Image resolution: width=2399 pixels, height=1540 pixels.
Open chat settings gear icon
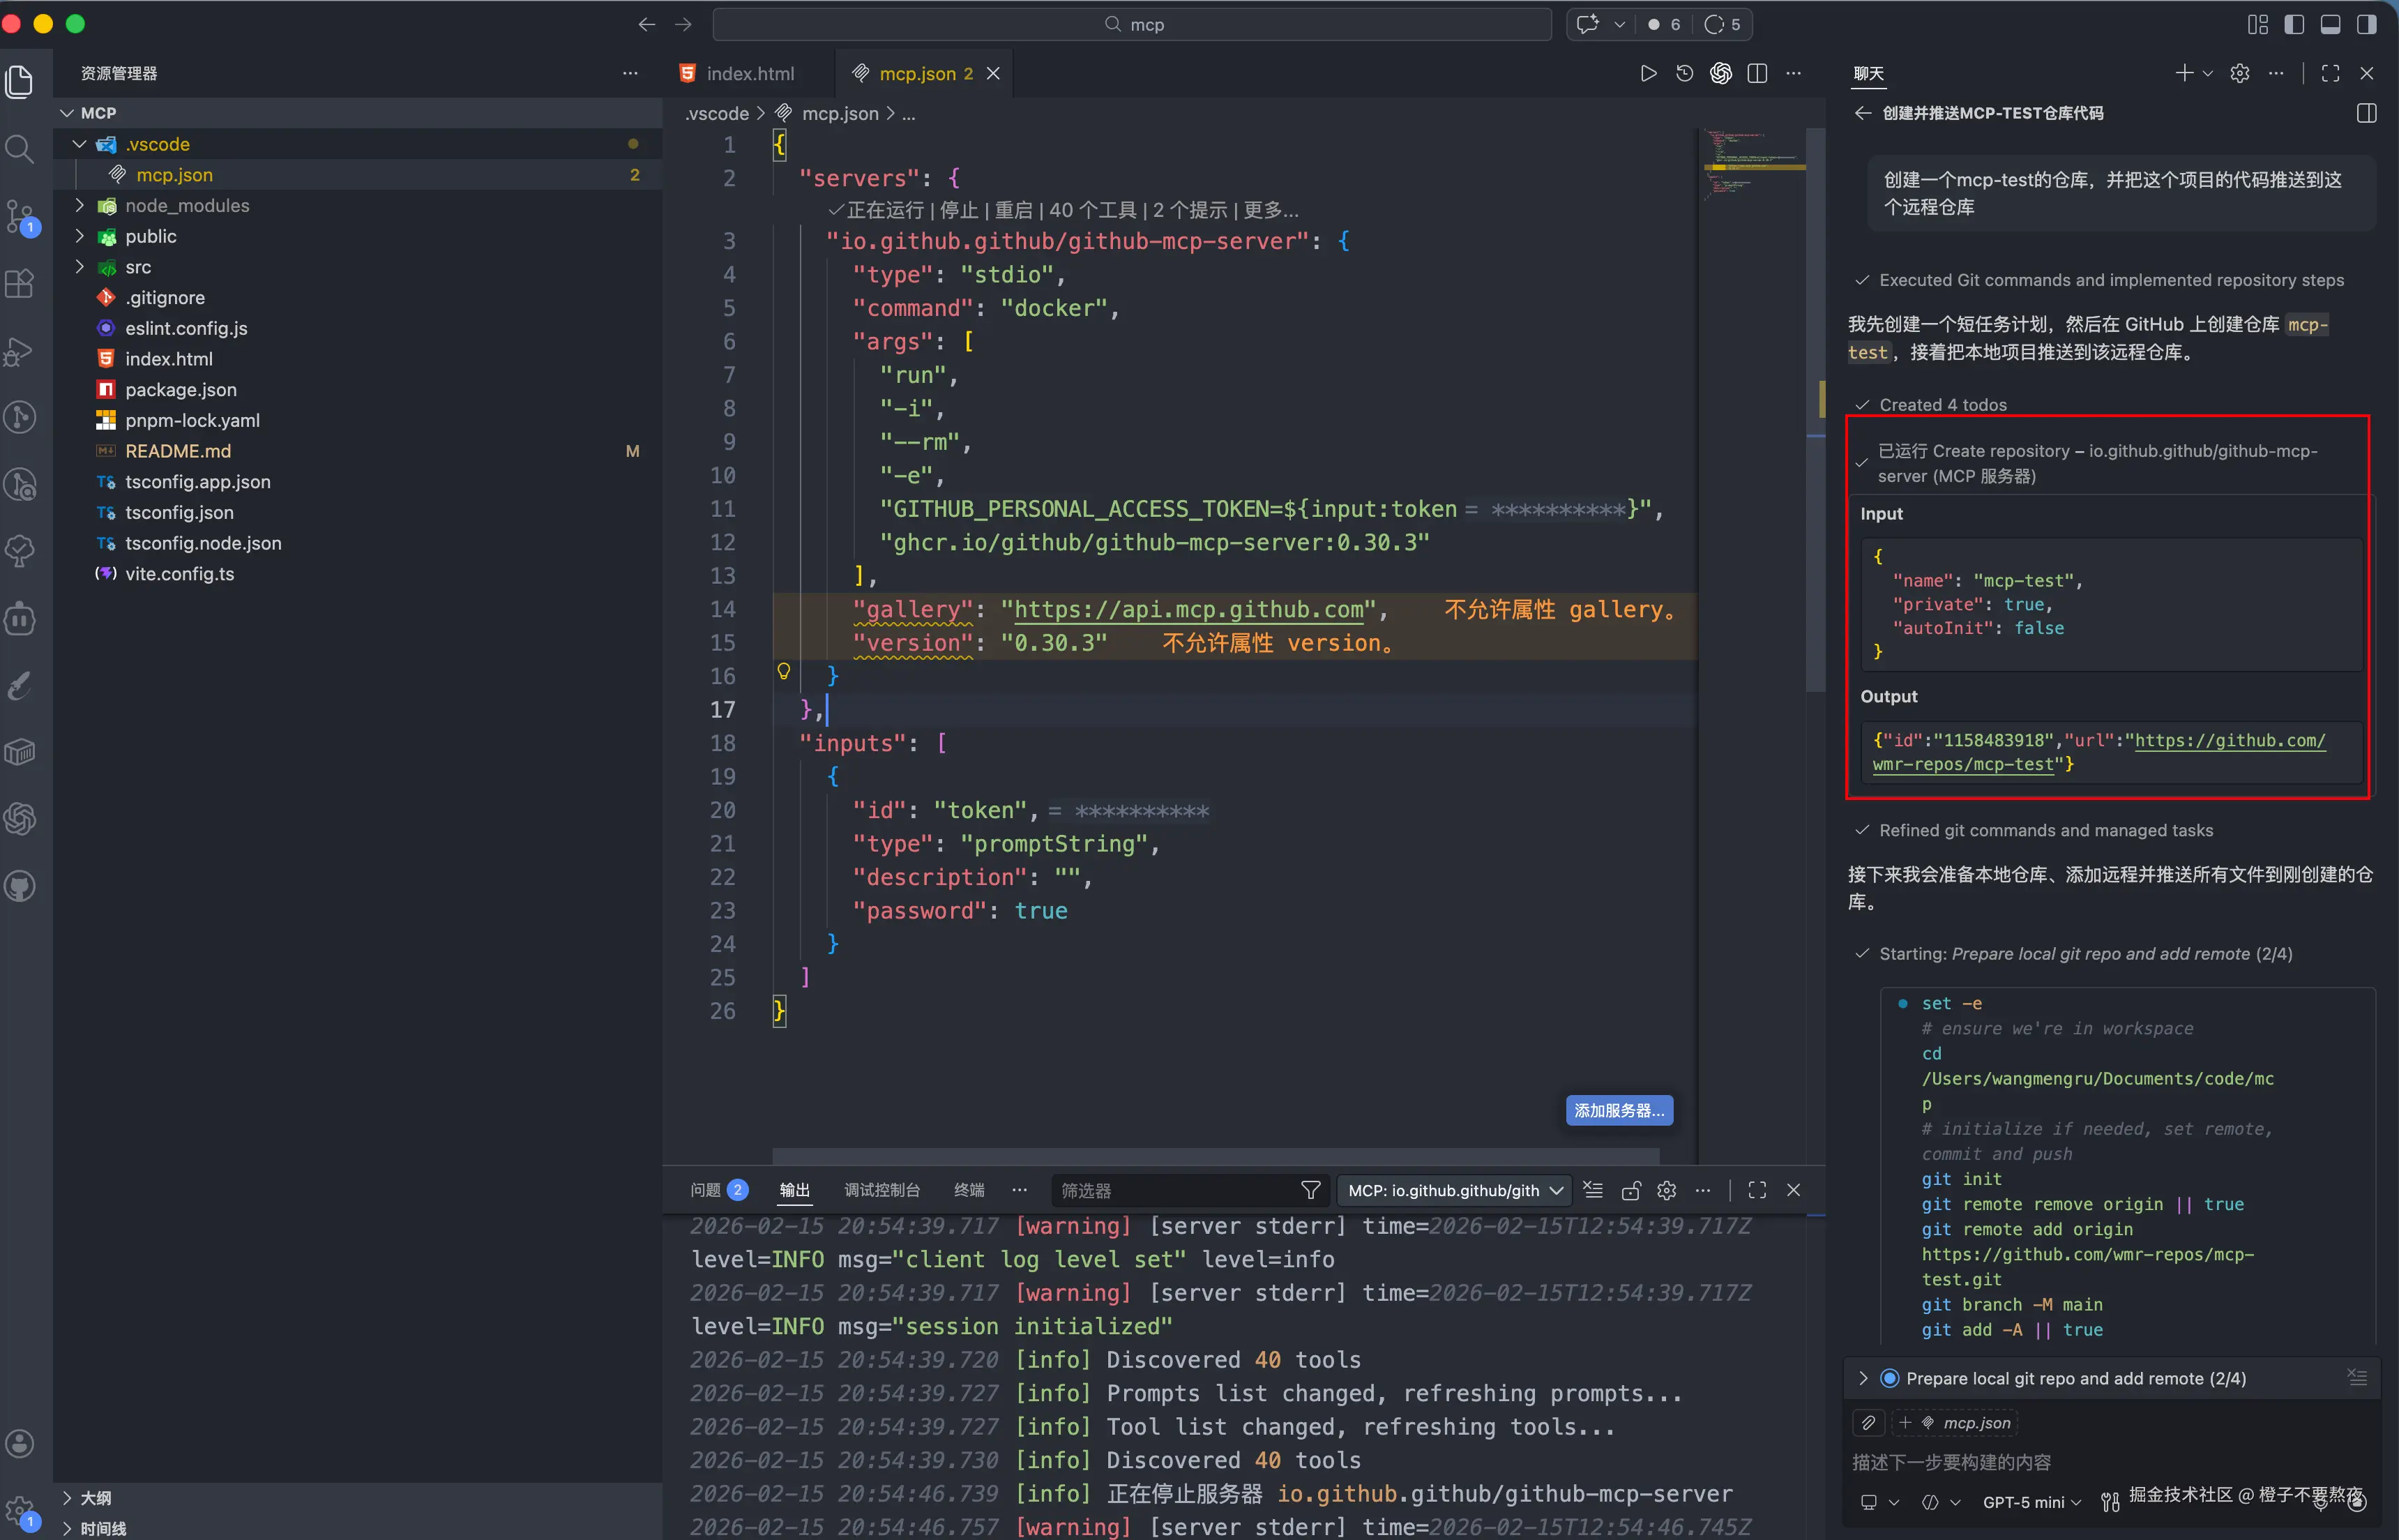pyautogui.click(x=2240, y=73)
